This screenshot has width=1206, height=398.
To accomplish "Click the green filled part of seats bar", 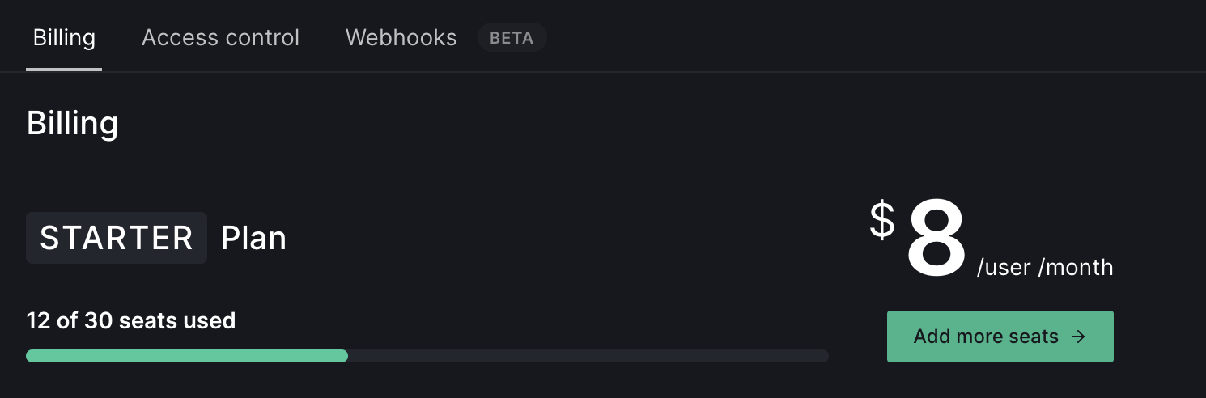I will tap(186, 356).
